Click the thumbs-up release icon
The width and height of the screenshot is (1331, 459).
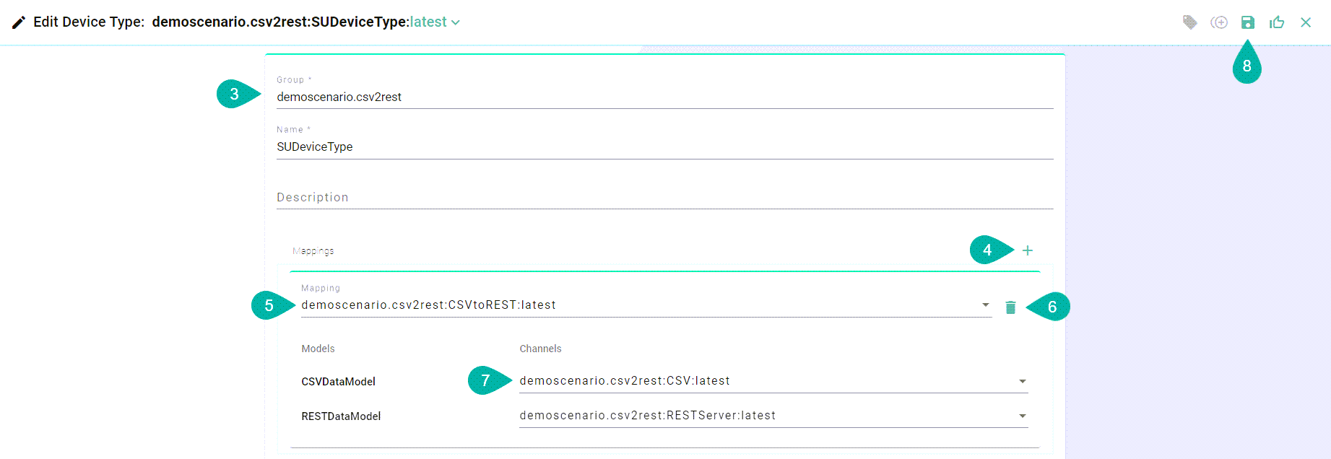point(1277,22)
